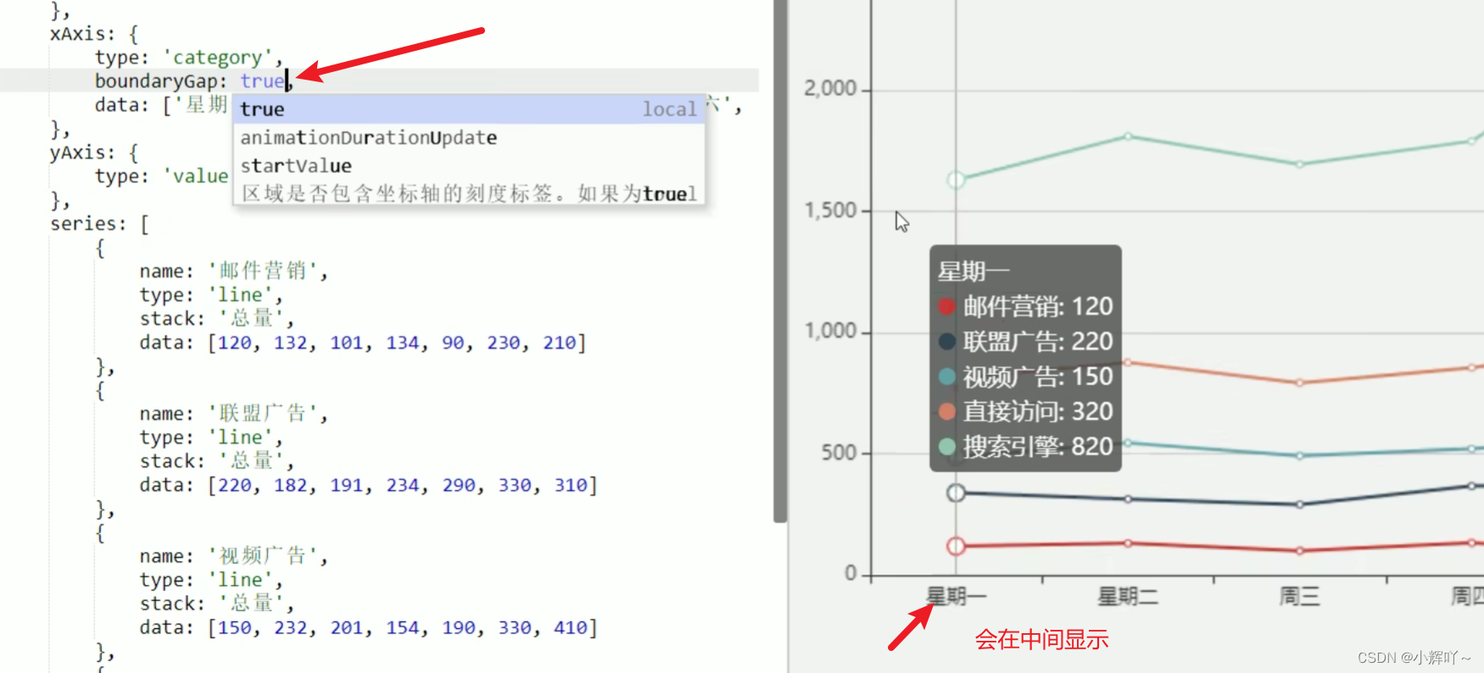Click the green dot beside 搜索引擎: 820 in tooltip
Image resolution: width=1484 pixels, height=673 pixels.
click(x=947, y=447)
